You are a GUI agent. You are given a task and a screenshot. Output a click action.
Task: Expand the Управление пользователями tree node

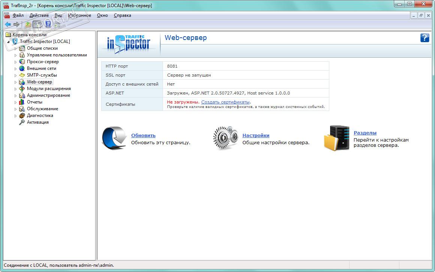pos(15,55)
